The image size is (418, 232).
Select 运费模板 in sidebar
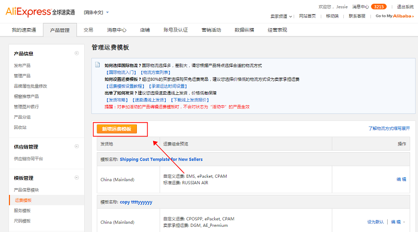point(23,200)
